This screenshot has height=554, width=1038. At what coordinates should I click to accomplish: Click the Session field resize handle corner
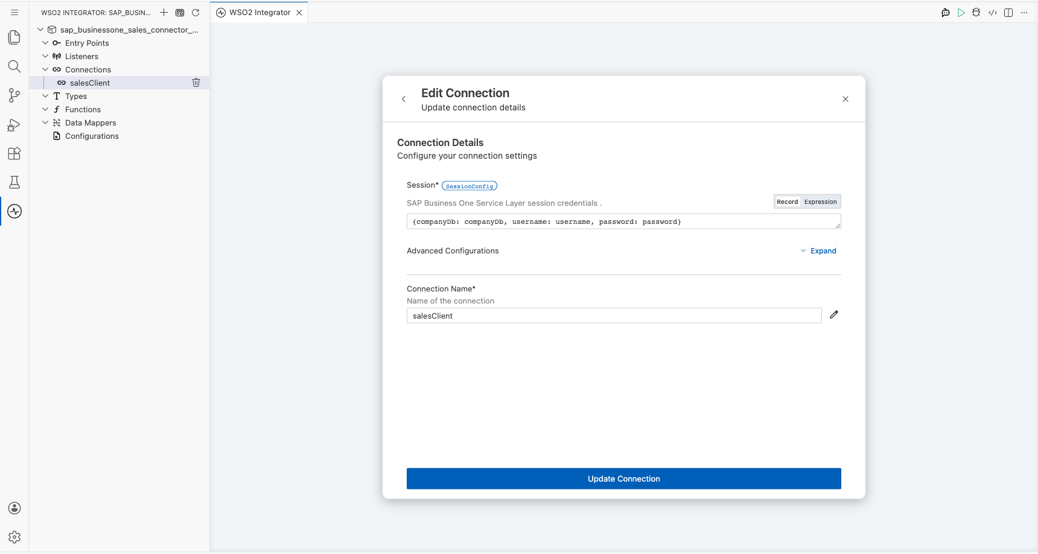838,226
